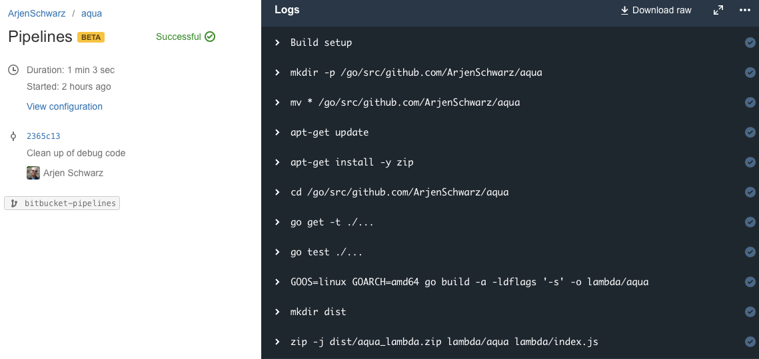Click the 'Started: 2 hours ago' text
Screen dimensions: 759x359
click(69, 86)
